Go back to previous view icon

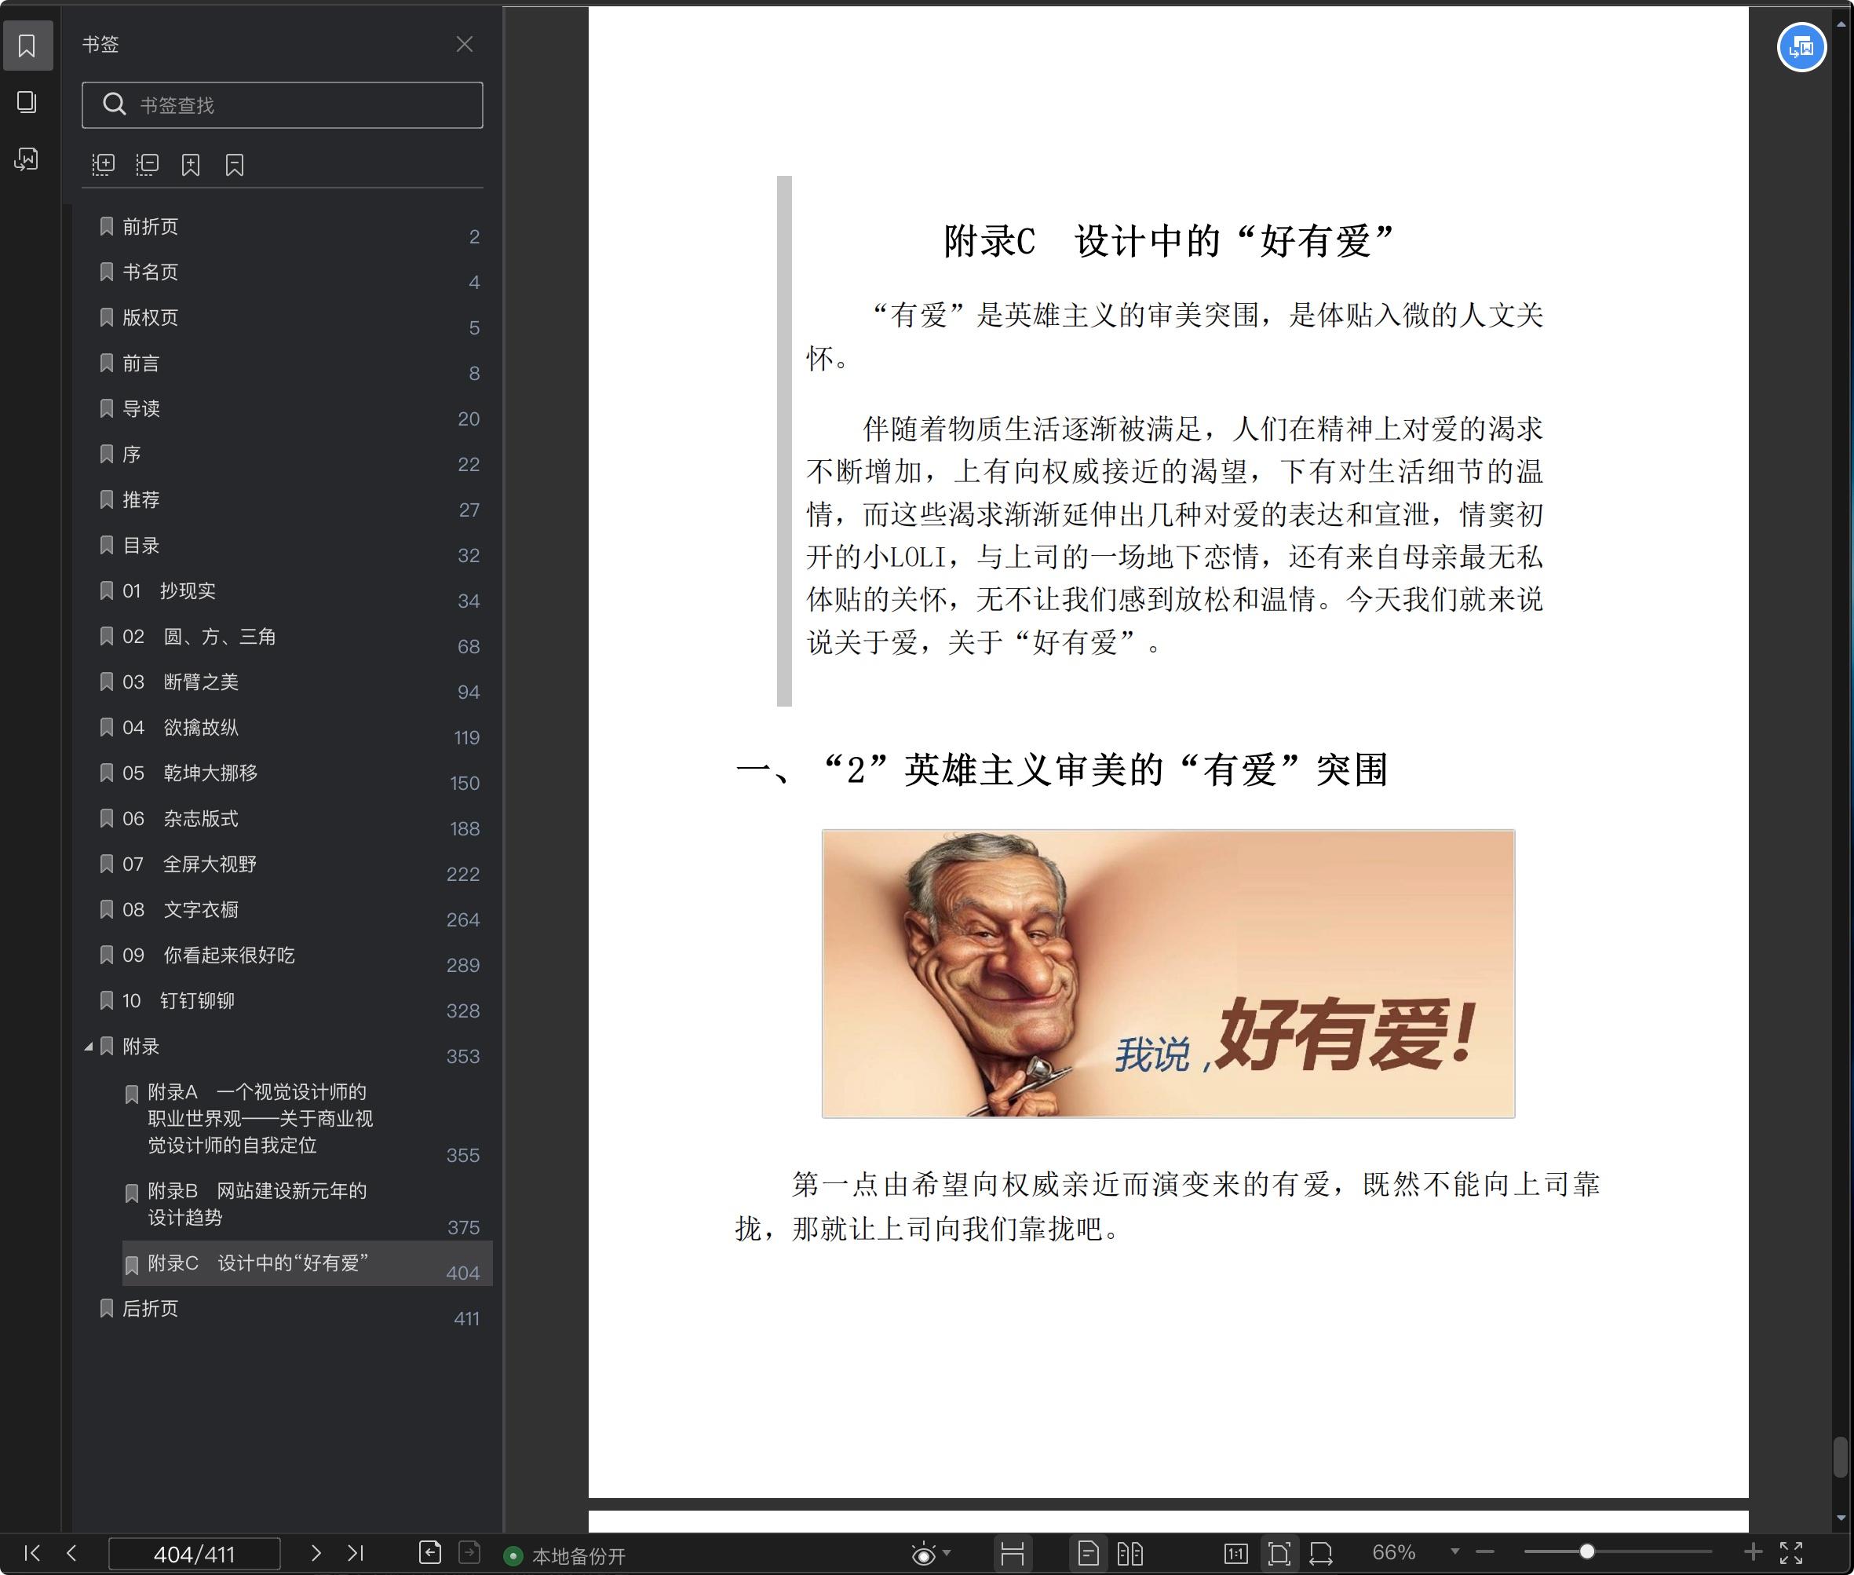430,1553
